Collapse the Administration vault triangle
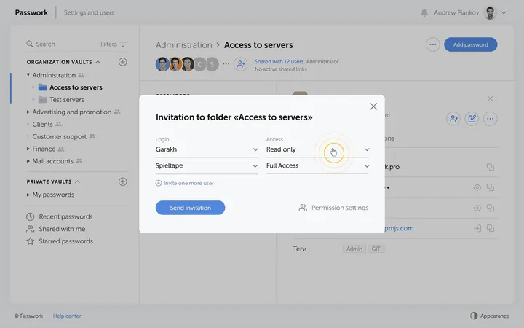The height and width of the screenshot is (328, 524). point(28,75)
